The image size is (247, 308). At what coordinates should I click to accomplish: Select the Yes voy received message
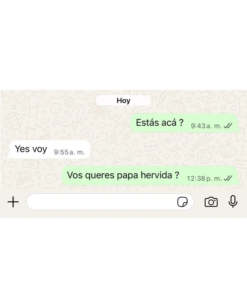tap(31, 149)
